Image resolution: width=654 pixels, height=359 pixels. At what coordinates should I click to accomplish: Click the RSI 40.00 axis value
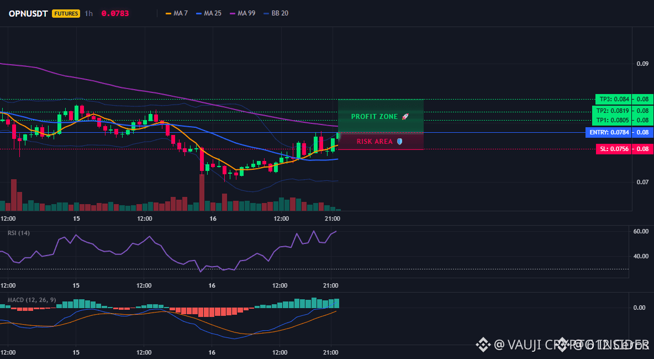[x=641, y=256]
